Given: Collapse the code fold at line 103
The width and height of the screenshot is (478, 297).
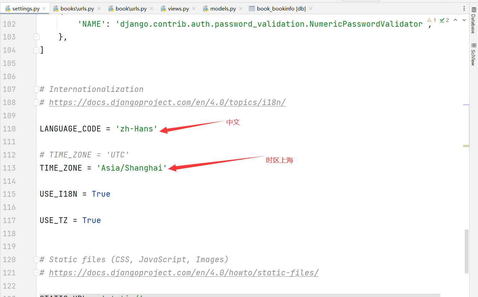Looking at the screenshot, I should [37, 37].
